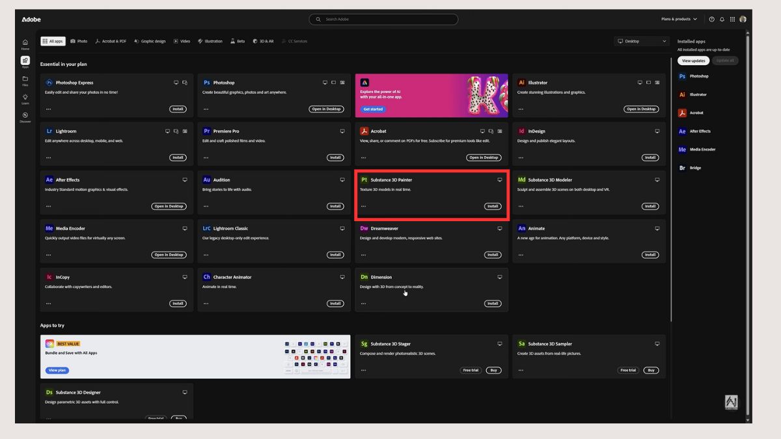Buy Substance 3D Sampler
Image resolution: width=781 pixels, height=439 pixels.
pyautogui.click(x=650, y=370)
